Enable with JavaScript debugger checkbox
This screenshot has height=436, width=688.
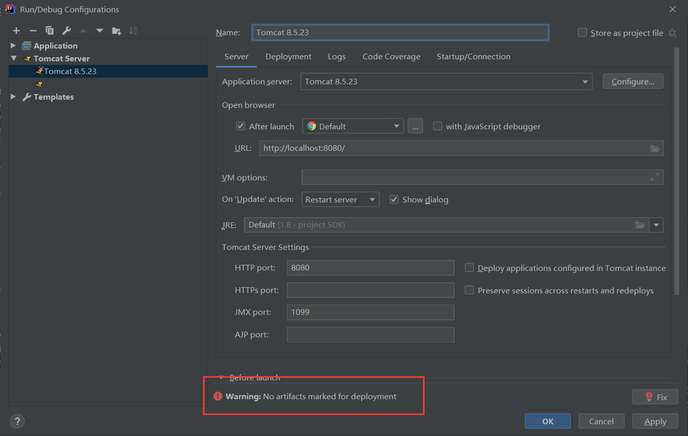[437, 126]
